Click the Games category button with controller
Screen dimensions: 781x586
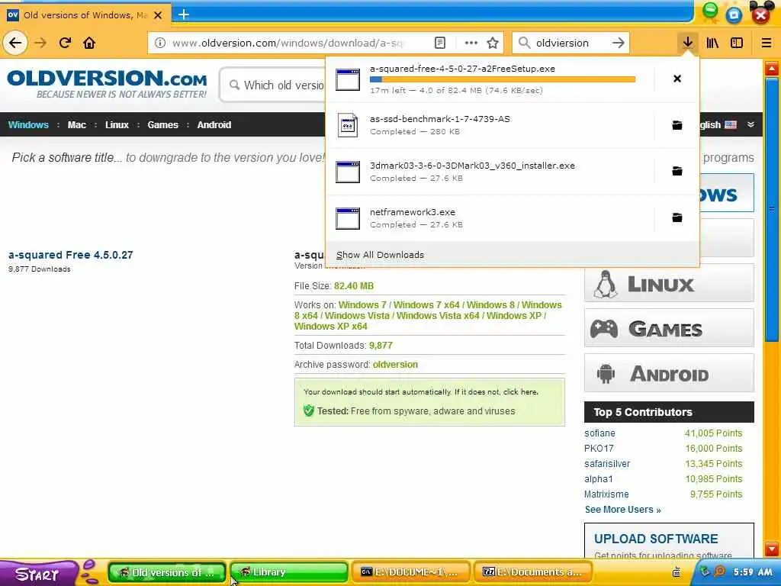pyautogui.click(x=669, y=328)
